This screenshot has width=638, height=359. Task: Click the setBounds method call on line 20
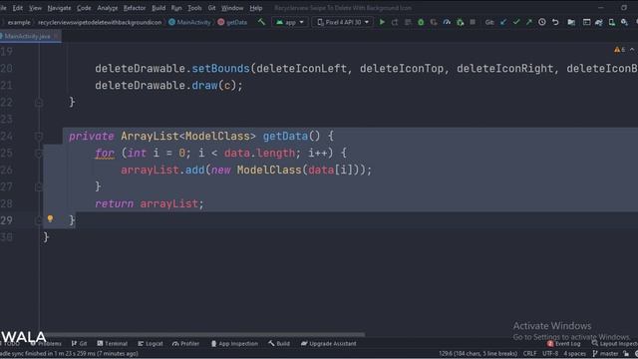click(x=220, y=69)
